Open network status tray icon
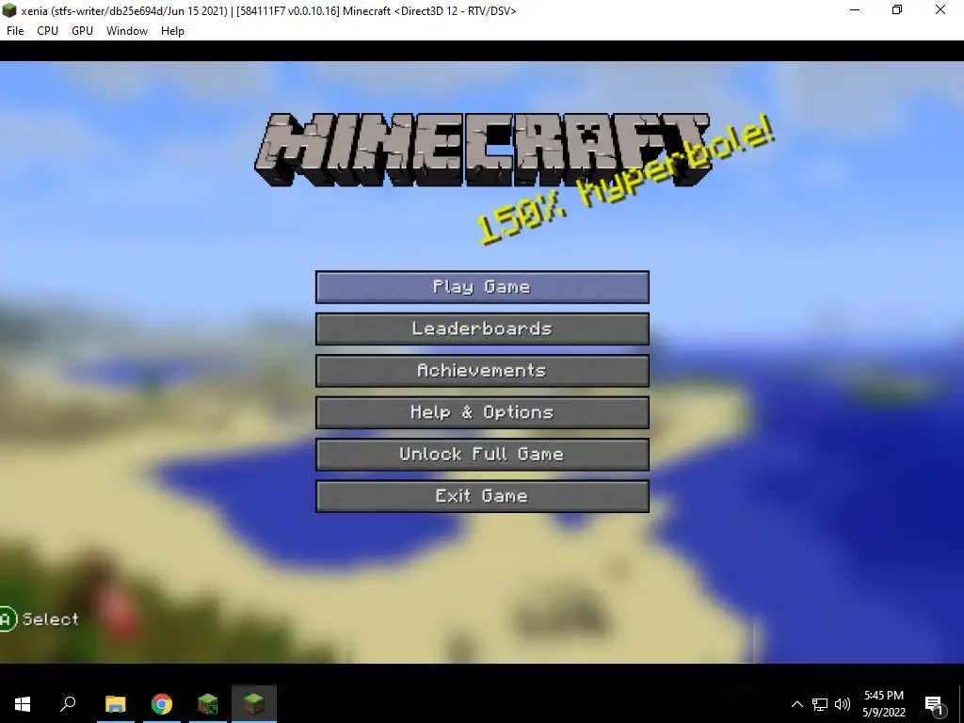This screenshot has width=964, height=723. [820, 704]
